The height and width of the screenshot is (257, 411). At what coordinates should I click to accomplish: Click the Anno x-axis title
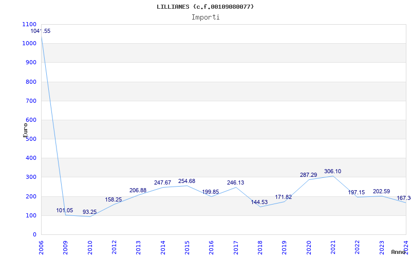pyautogui.click(x=398, y=252)
